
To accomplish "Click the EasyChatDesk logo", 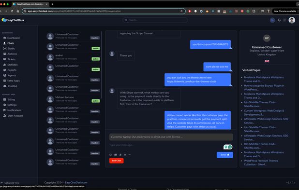I will pos(13,20).
